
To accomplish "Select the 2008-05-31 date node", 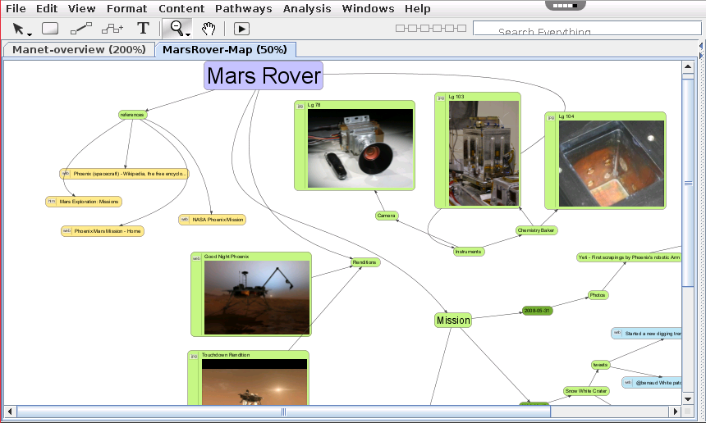I will (x=537, y=311).
